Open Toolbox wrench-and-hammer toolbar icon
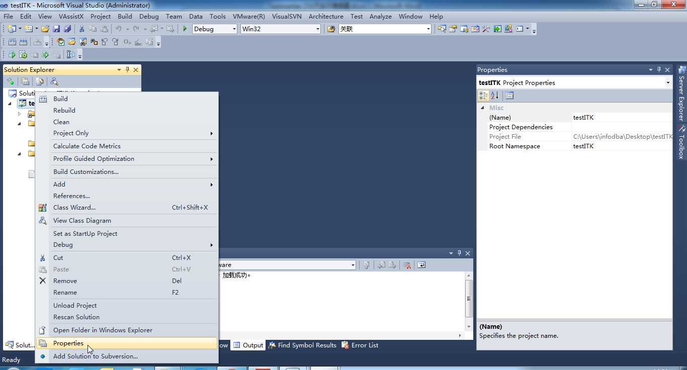 [x=486, y=29]
